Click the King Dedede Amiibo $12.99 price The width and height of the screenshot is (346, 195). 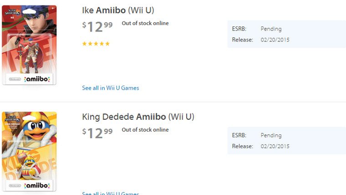97,133
